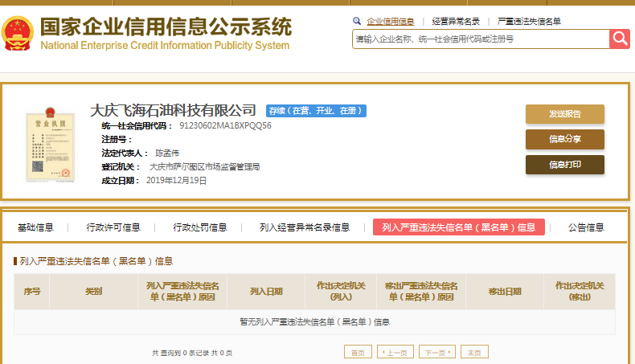Switch to the 列入经营异常名录信息 tab
Image resolution: width=635 pixels, height=364 pixels.
[x=305, y=227]
